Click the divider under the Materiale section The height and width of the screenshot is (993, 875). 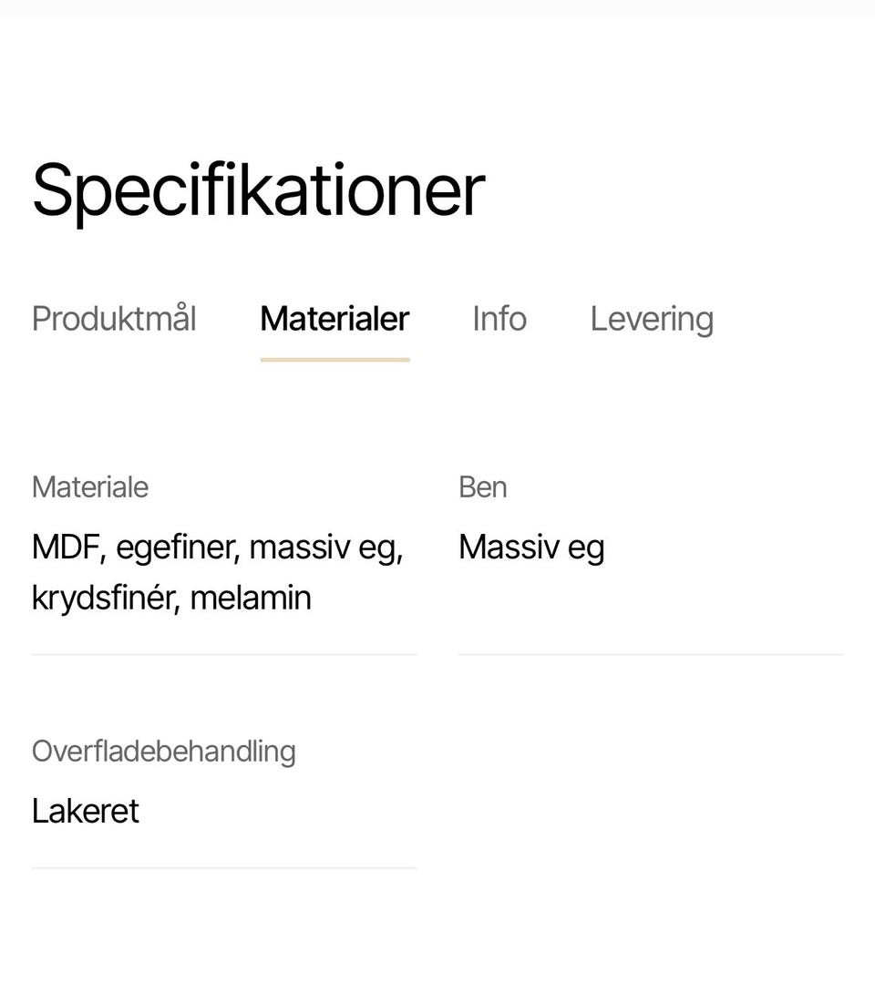tap(223, 654)
